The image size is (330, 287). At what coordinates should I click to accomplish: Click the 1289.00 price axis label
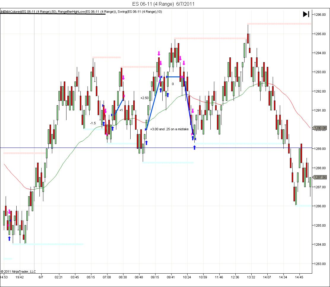(320, 149)
